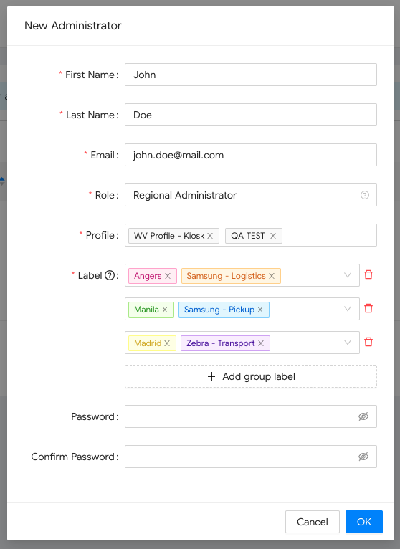
Task: Focus the Email input field
Action: click(x=251, y=155)
